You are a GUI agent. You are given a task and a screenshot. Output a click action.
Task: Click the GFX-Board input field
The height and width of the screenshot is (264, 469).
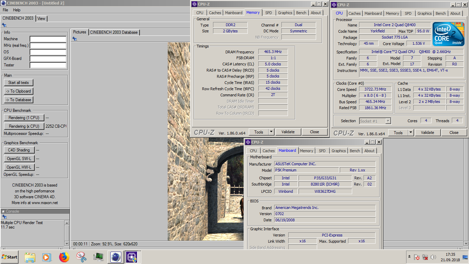point(48,59)
